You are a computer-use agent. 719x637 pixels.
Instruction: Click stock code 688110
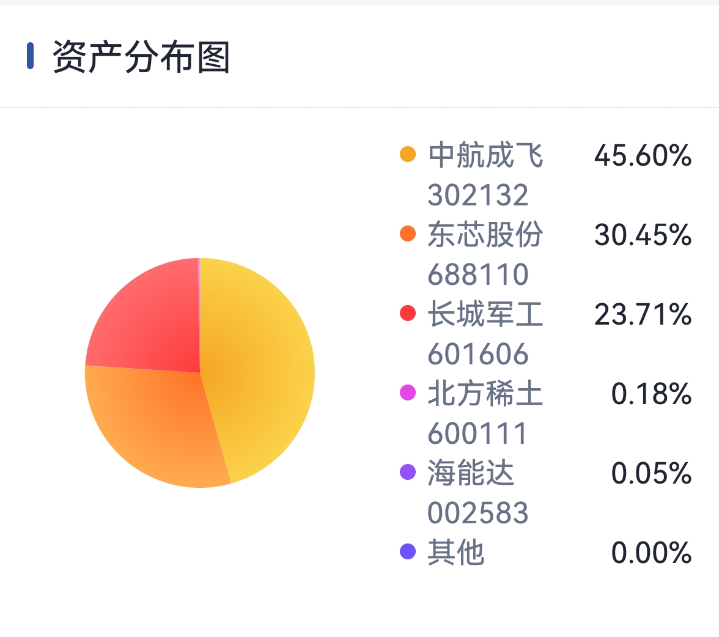click(x=478, y=274)
